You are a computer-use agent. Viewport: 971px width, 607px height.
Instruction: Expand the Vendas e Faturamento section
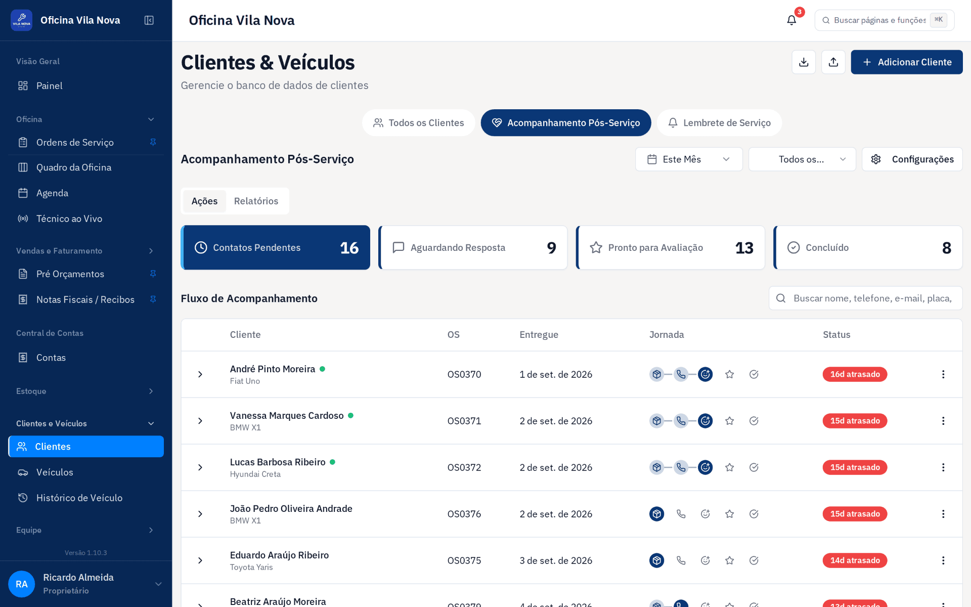point(86,251)
